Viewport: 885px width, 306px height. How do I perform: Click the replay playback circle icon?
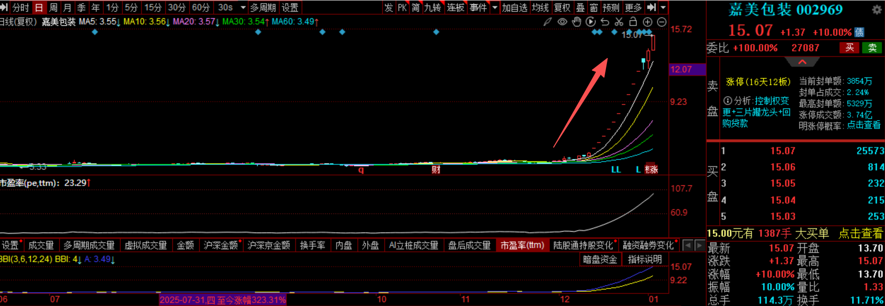(x=590, y=22)
